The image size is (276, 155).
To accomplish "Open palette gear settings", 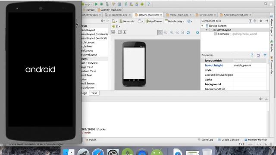I will [x=103, y=21].
